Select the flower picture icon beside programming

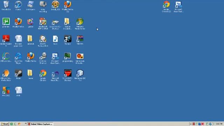[80, 58]
